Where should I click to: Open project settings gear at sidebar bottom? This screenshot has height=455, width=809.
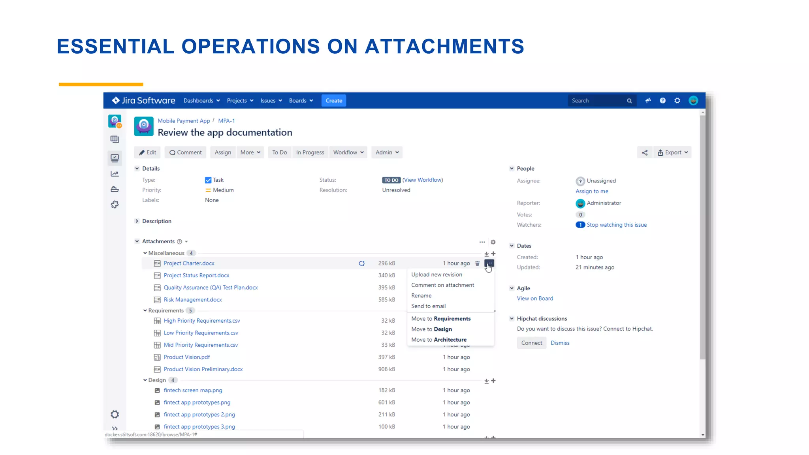(x=115, y=414)
